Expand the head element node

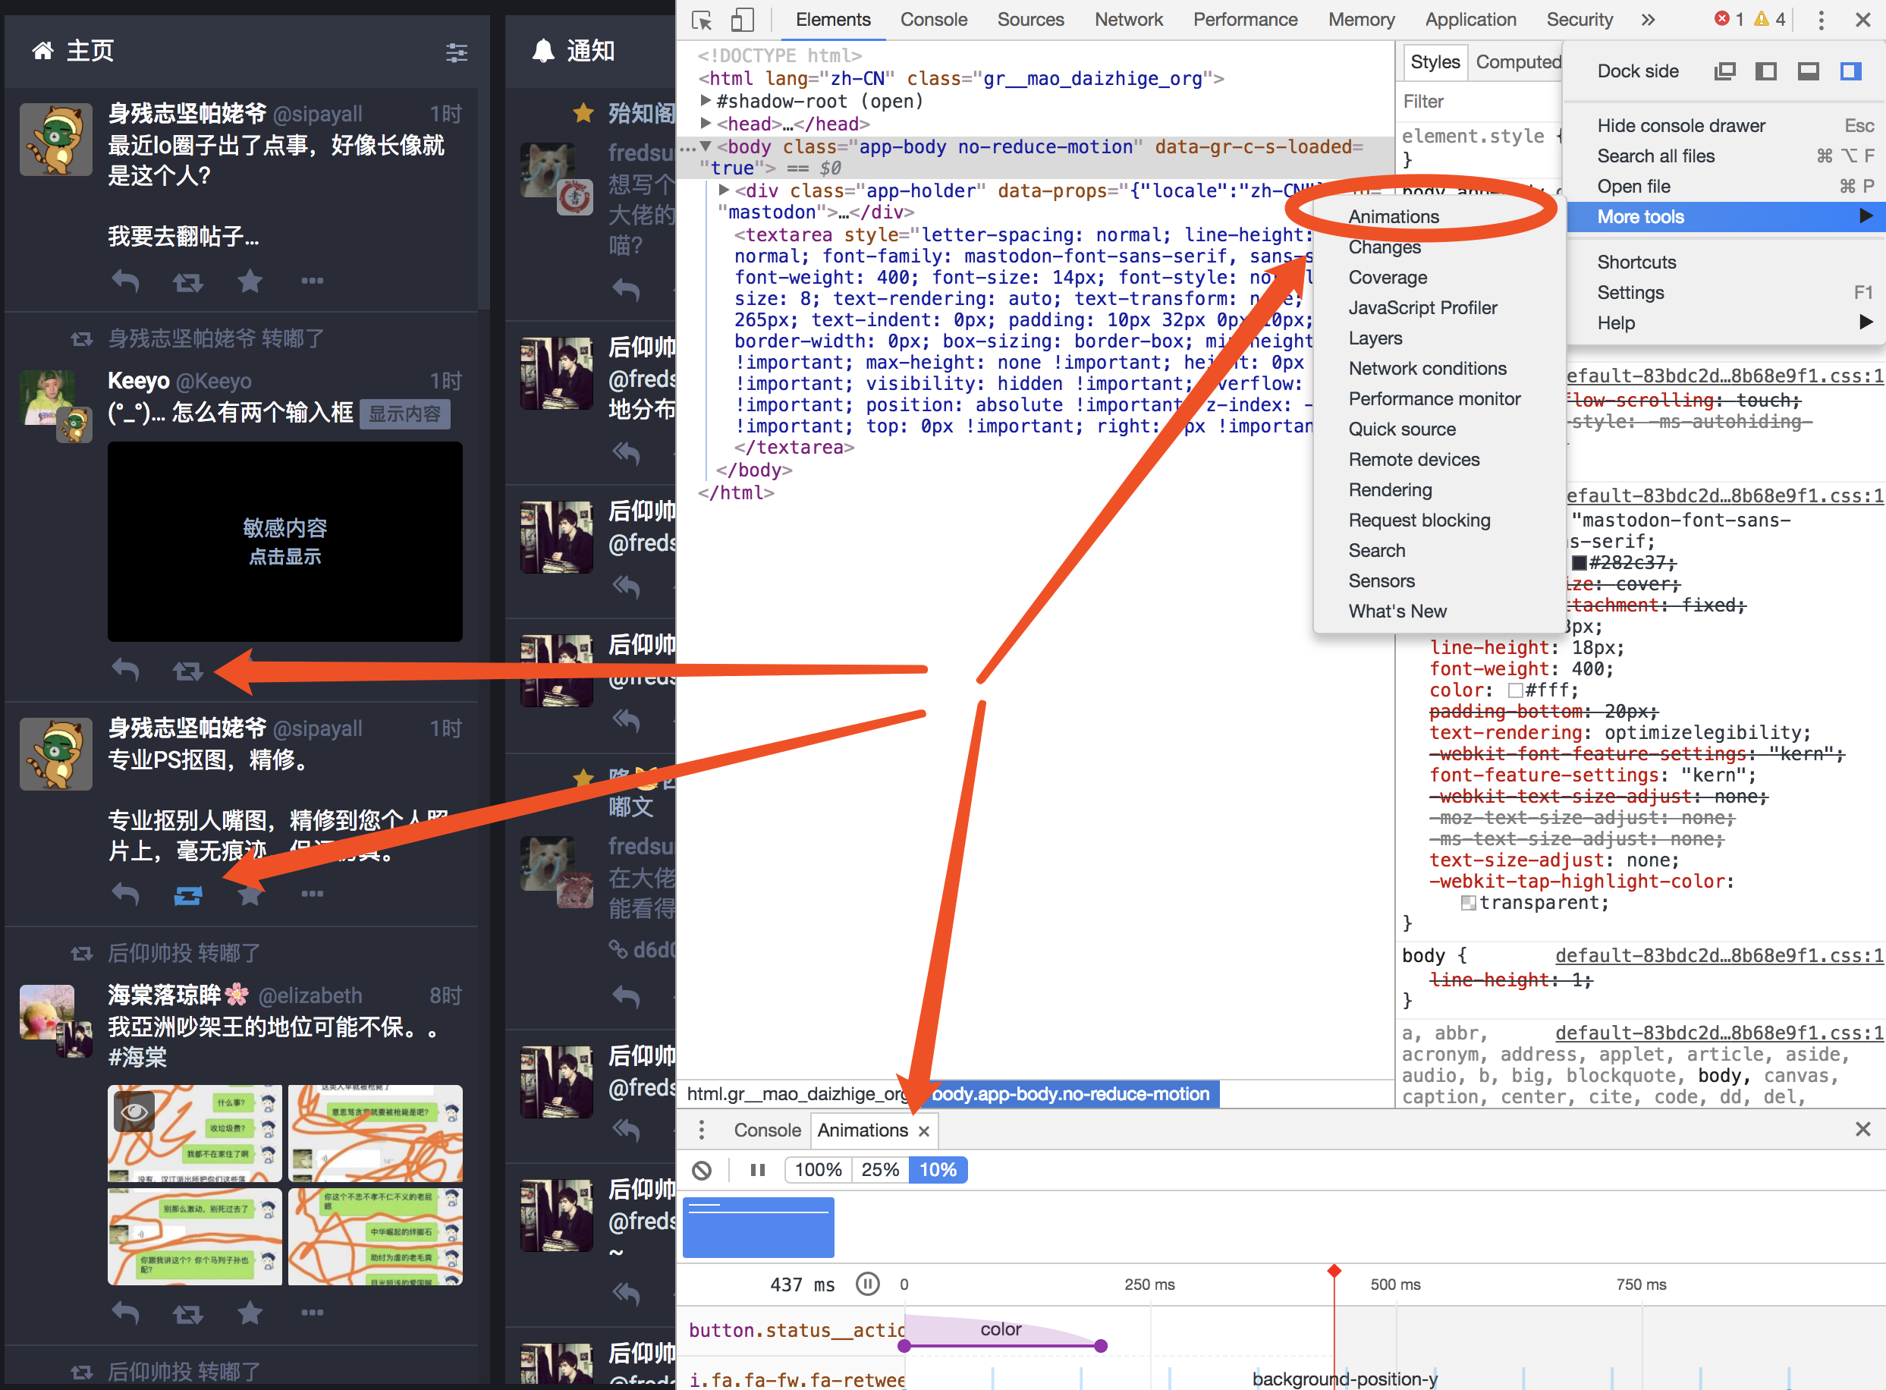pos(706,124)
